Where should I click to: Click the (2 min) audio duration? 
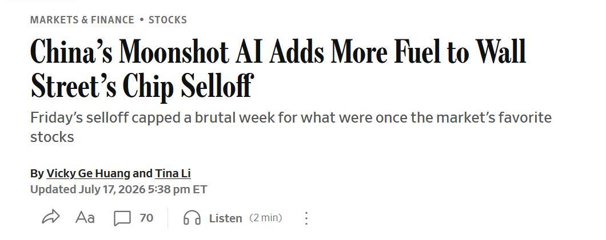(x=265, y=218)
